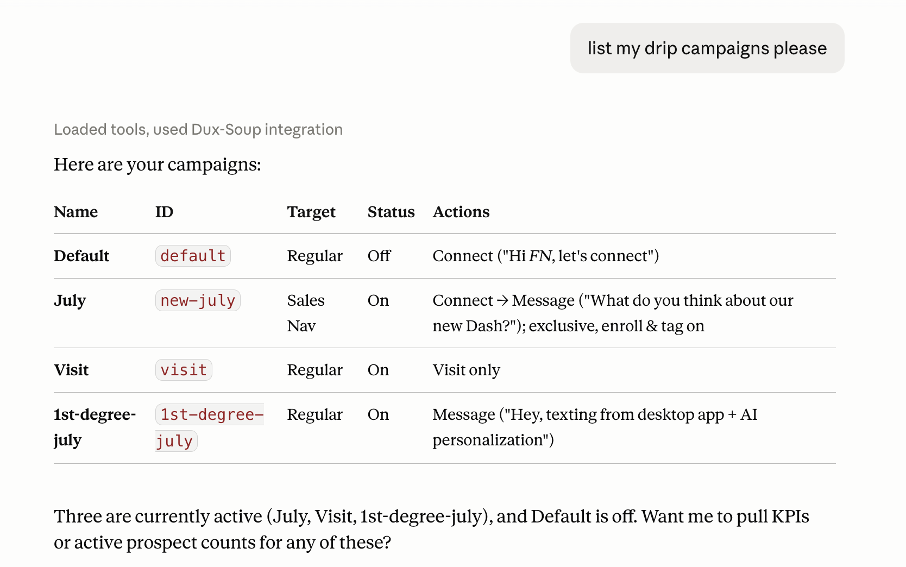Viewport: 906px width, 567px height.
Task: Expand 'Loaded tools, used Dux-Soup integration' details
Action: (x=198, y=129)
